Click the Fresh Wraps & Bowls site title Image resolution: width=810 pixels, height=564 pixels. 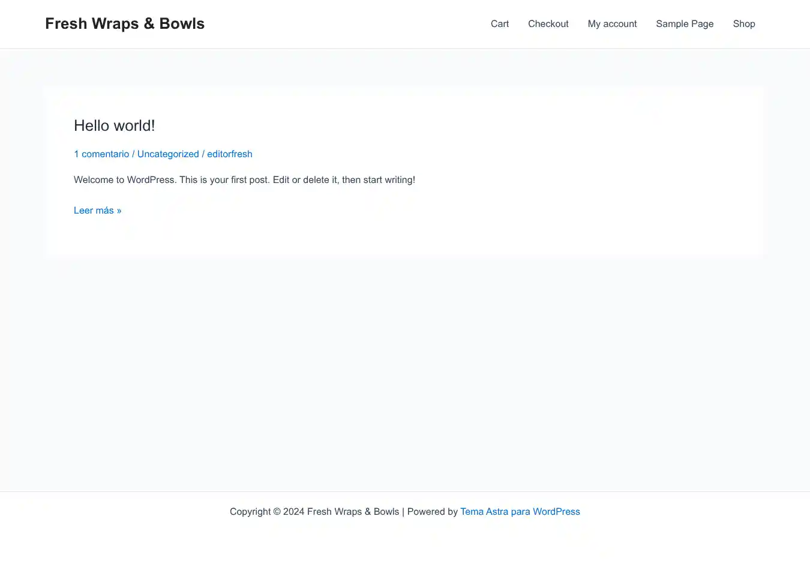(x=124, y=24)
